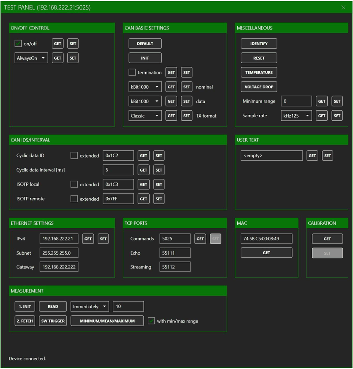Click GET for termination

click(x=171, y=72)
